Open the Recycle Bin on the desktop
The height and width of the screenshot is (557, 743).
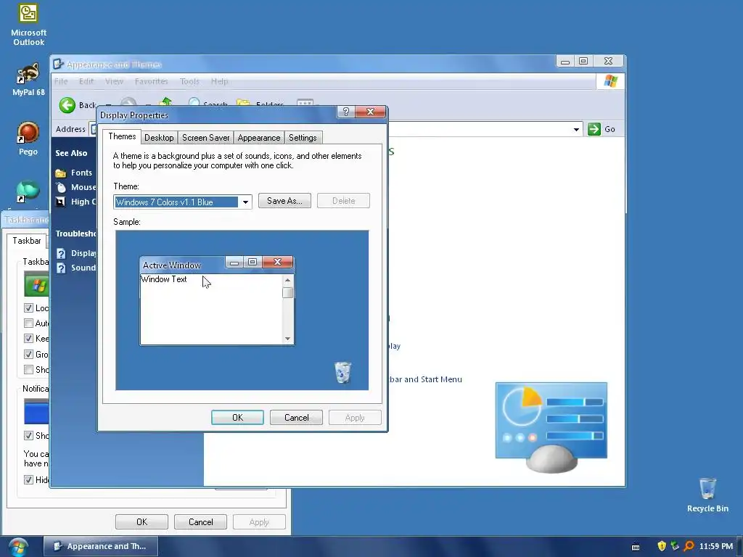tap(707, 495)
